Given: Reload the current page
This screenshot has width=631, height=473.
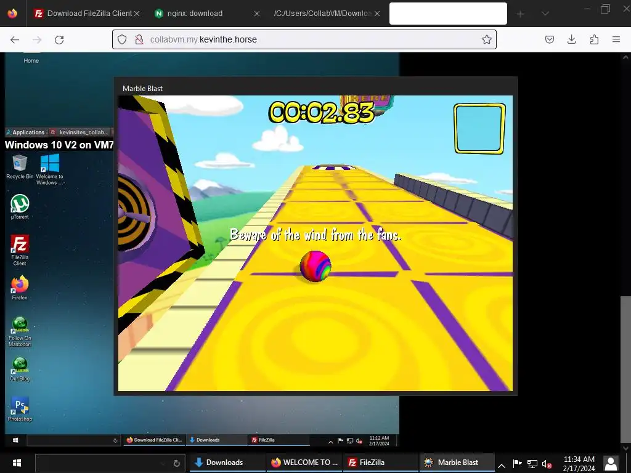Looking at the screenshot, I should click(x=59, y=39).
